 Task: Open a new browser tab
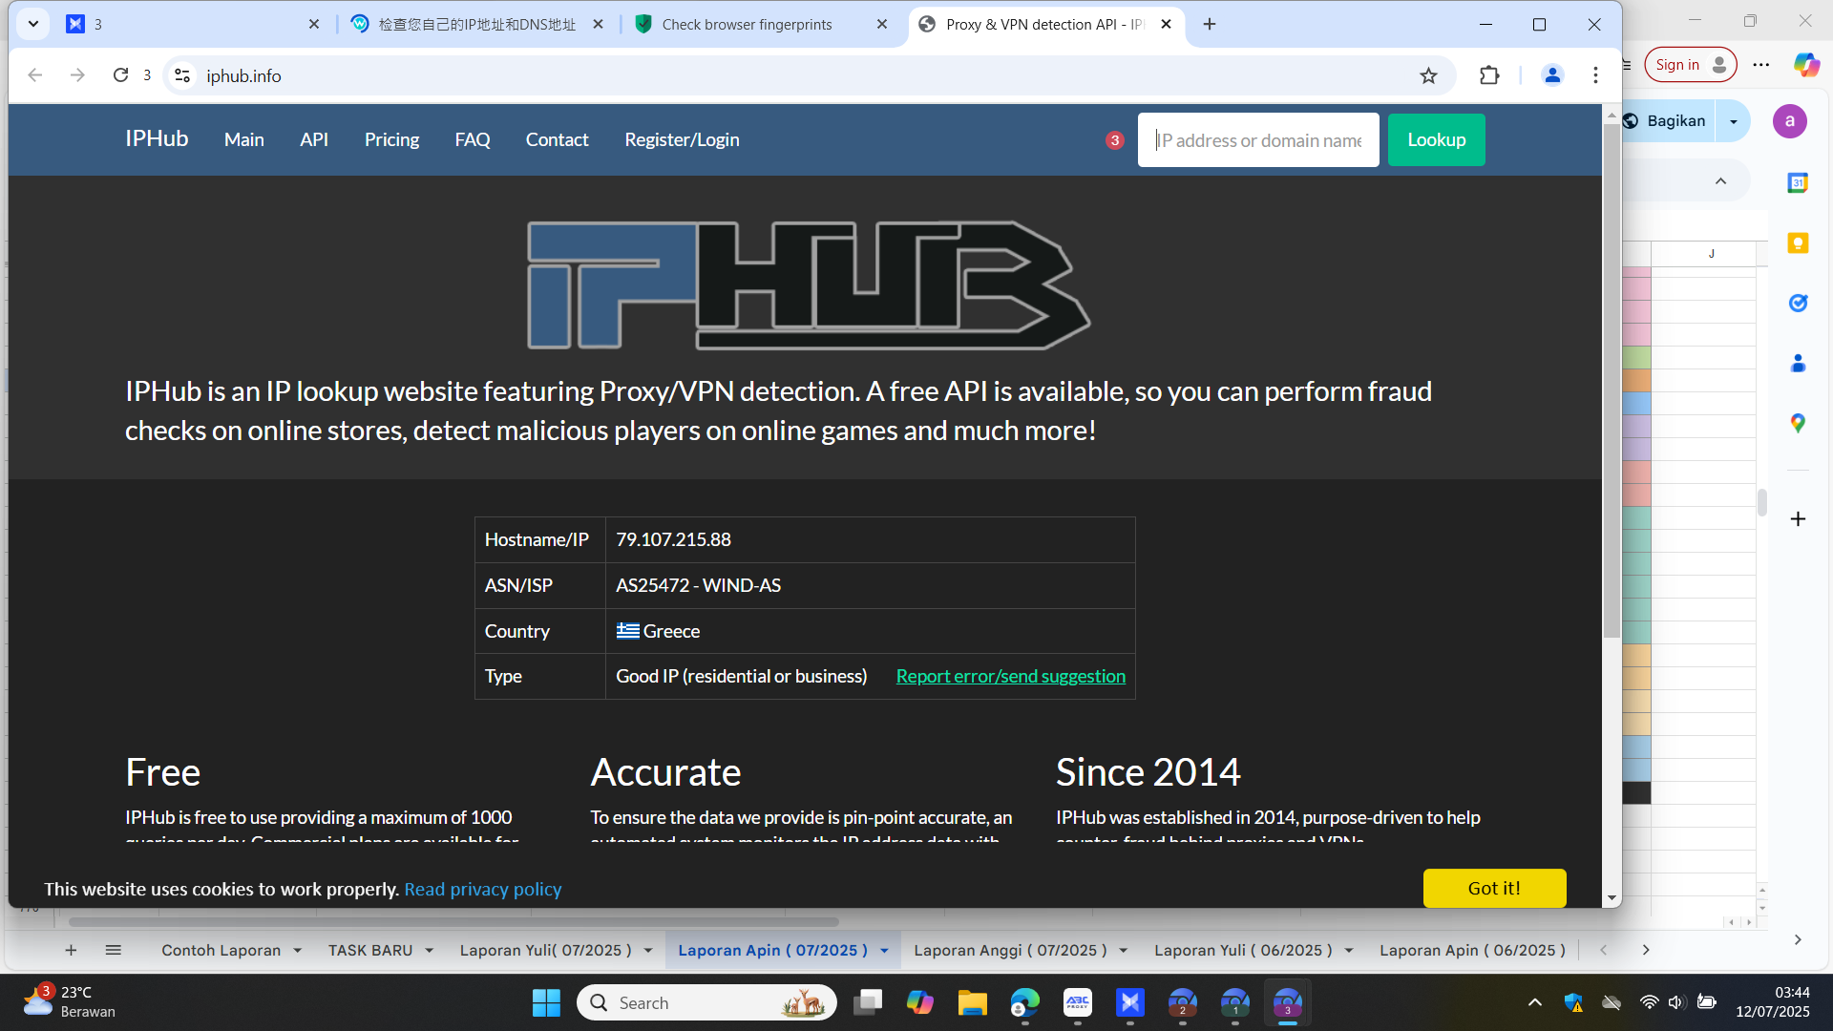(x=1210, y=25)
